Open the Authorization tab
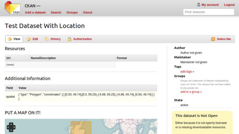Image resolution: width=239 pixels, height=134 pixels. [80, 39]
